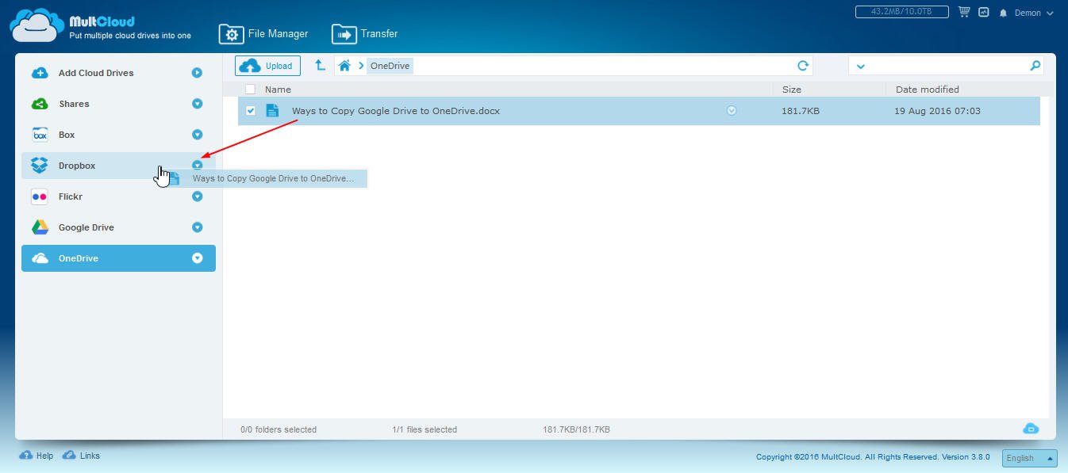The height and width of the screenshot is (473, 1068).
Task: Click the File Manager gear folder icon
Action: pos(231,34)
